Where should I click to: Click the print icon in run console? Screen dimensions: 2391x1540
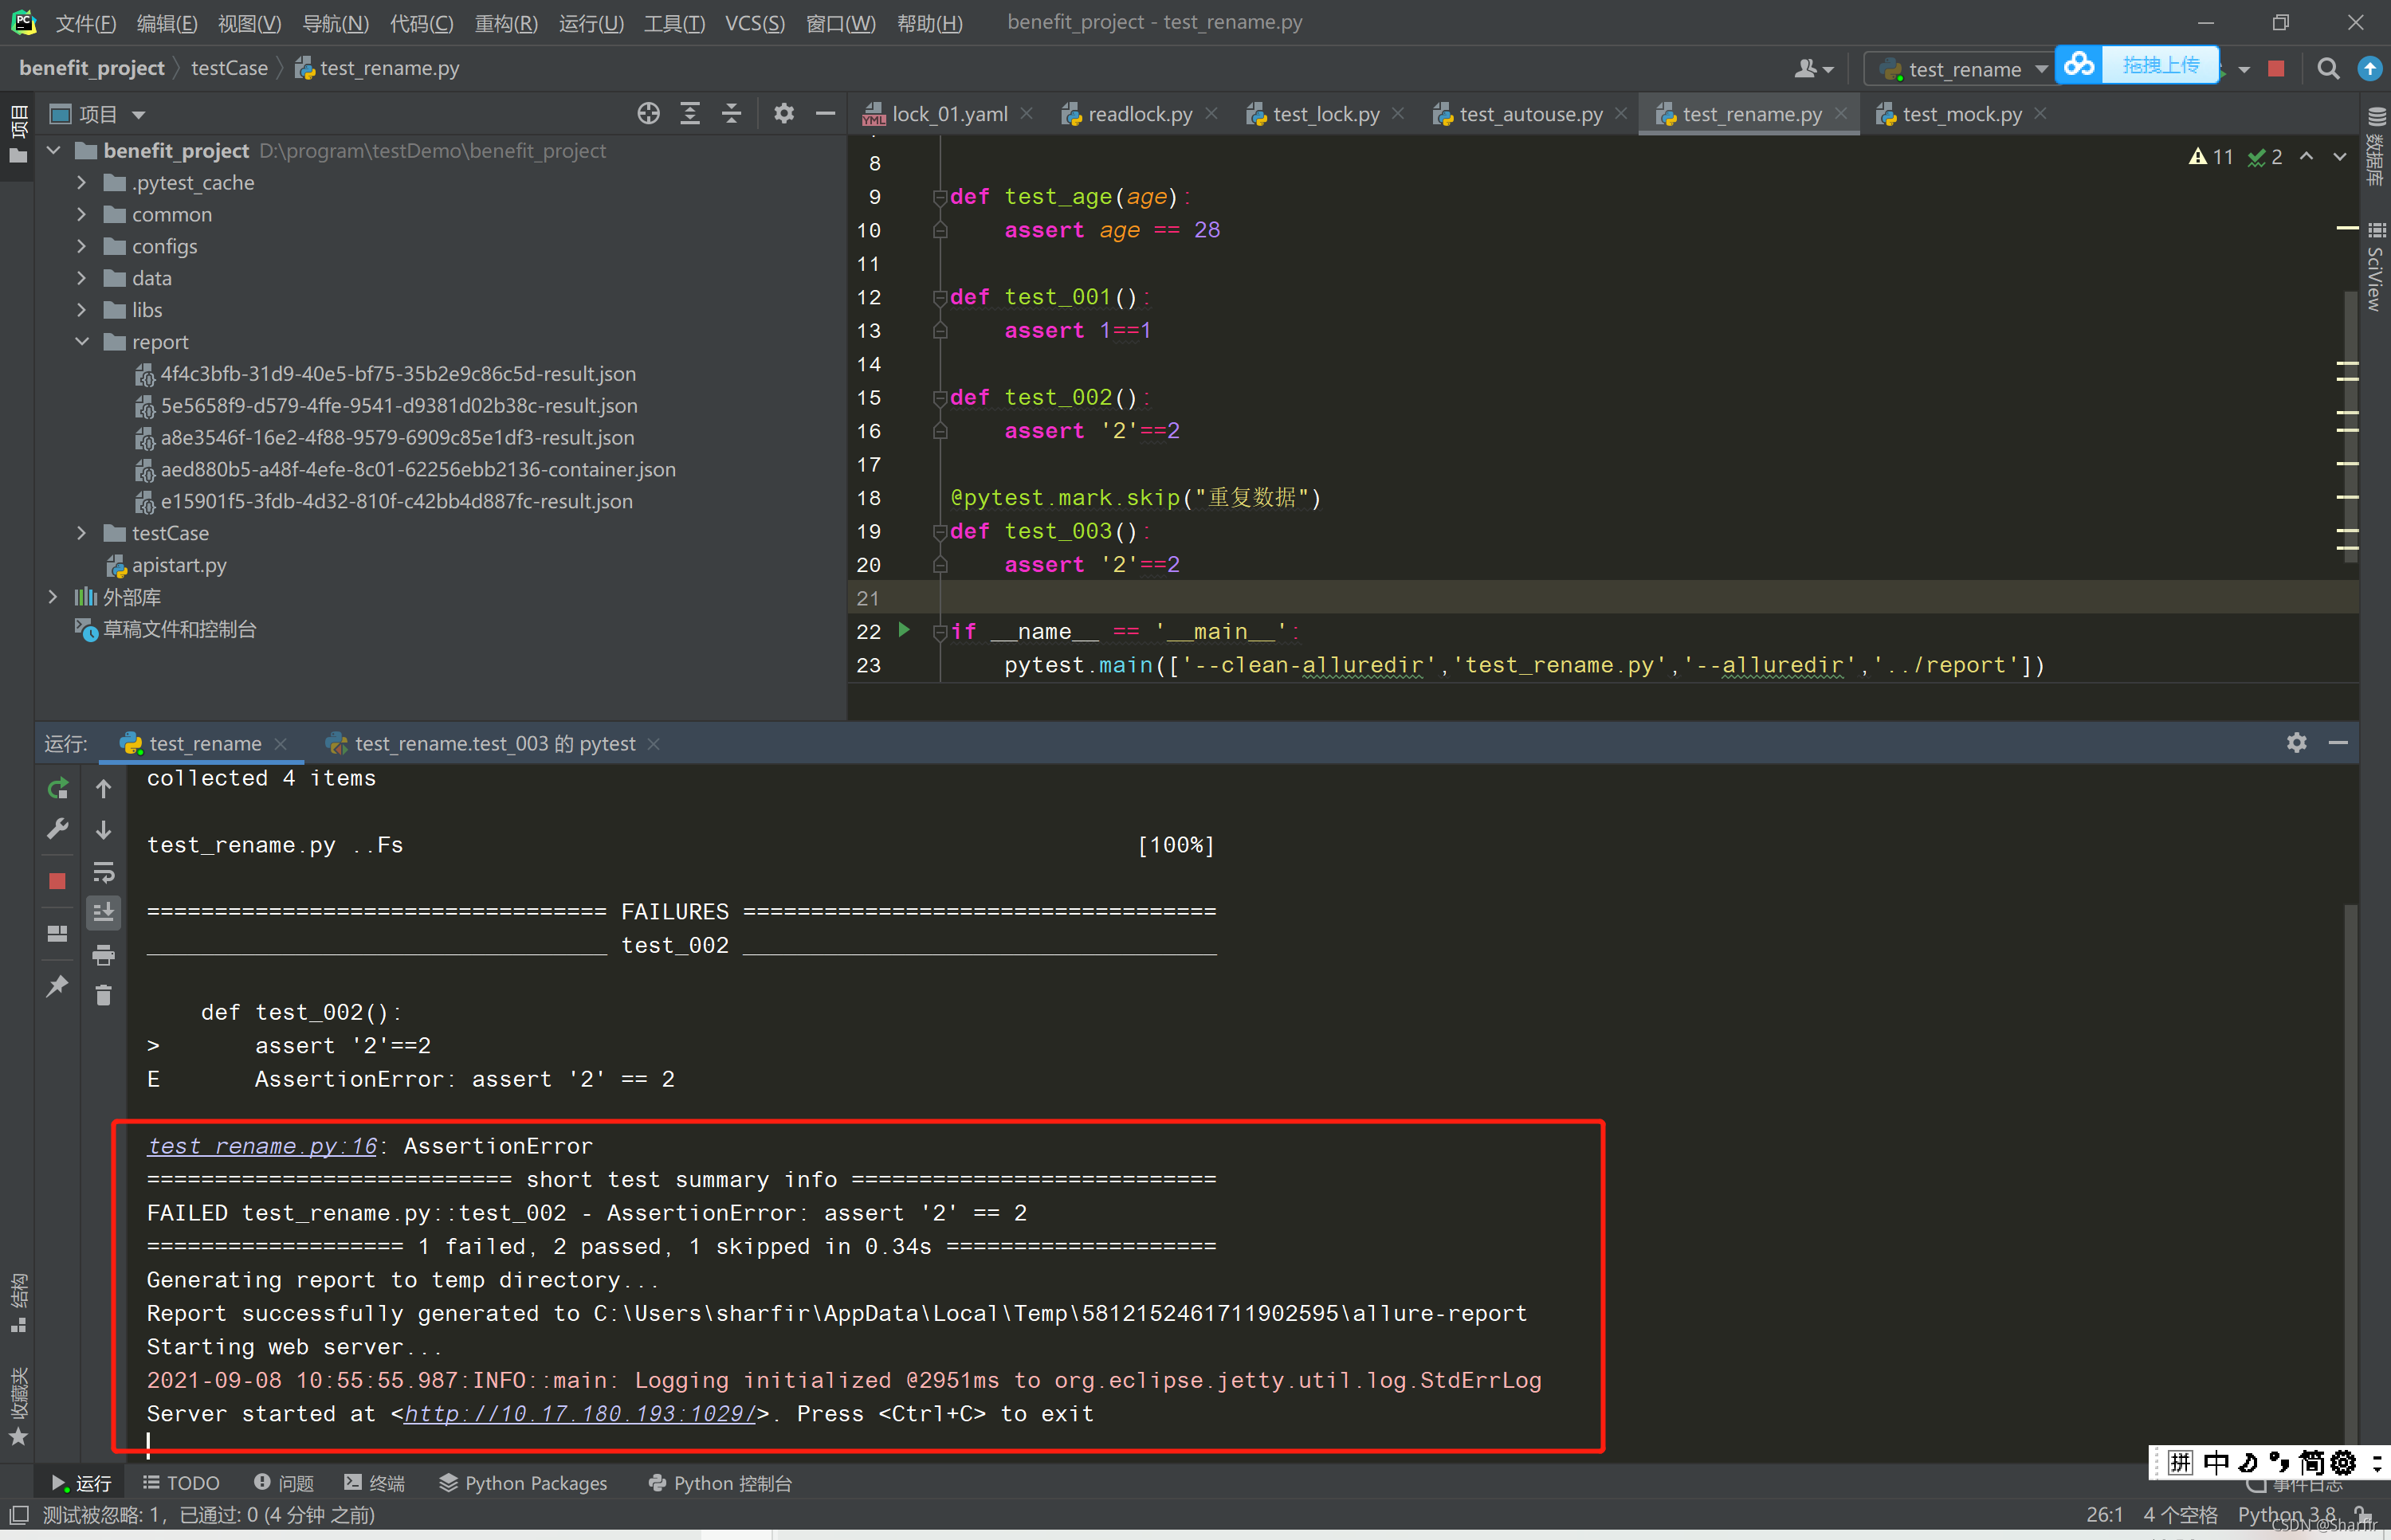pyautogui.click(x=103, y=955)
